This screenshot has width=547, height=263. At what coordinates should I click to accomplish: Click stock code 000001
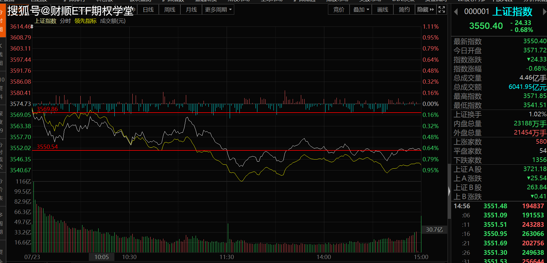tap(476, 12)
